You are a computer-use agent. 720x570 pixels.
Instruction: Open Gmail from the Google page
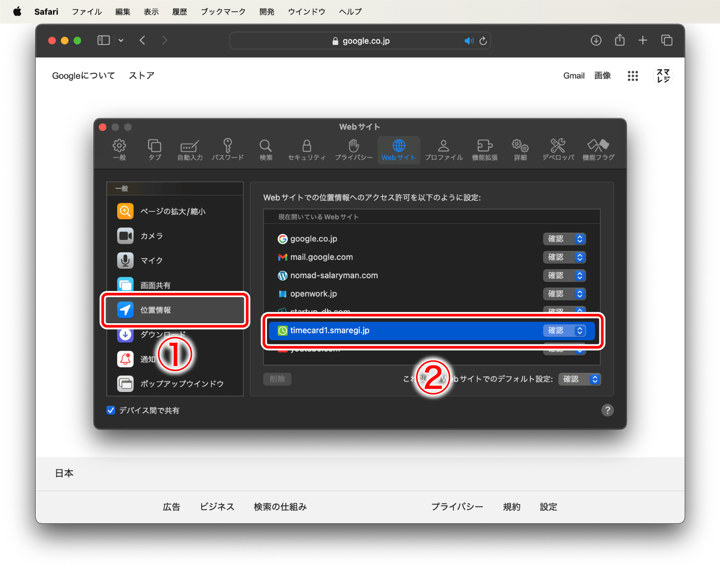click(574, 76)
